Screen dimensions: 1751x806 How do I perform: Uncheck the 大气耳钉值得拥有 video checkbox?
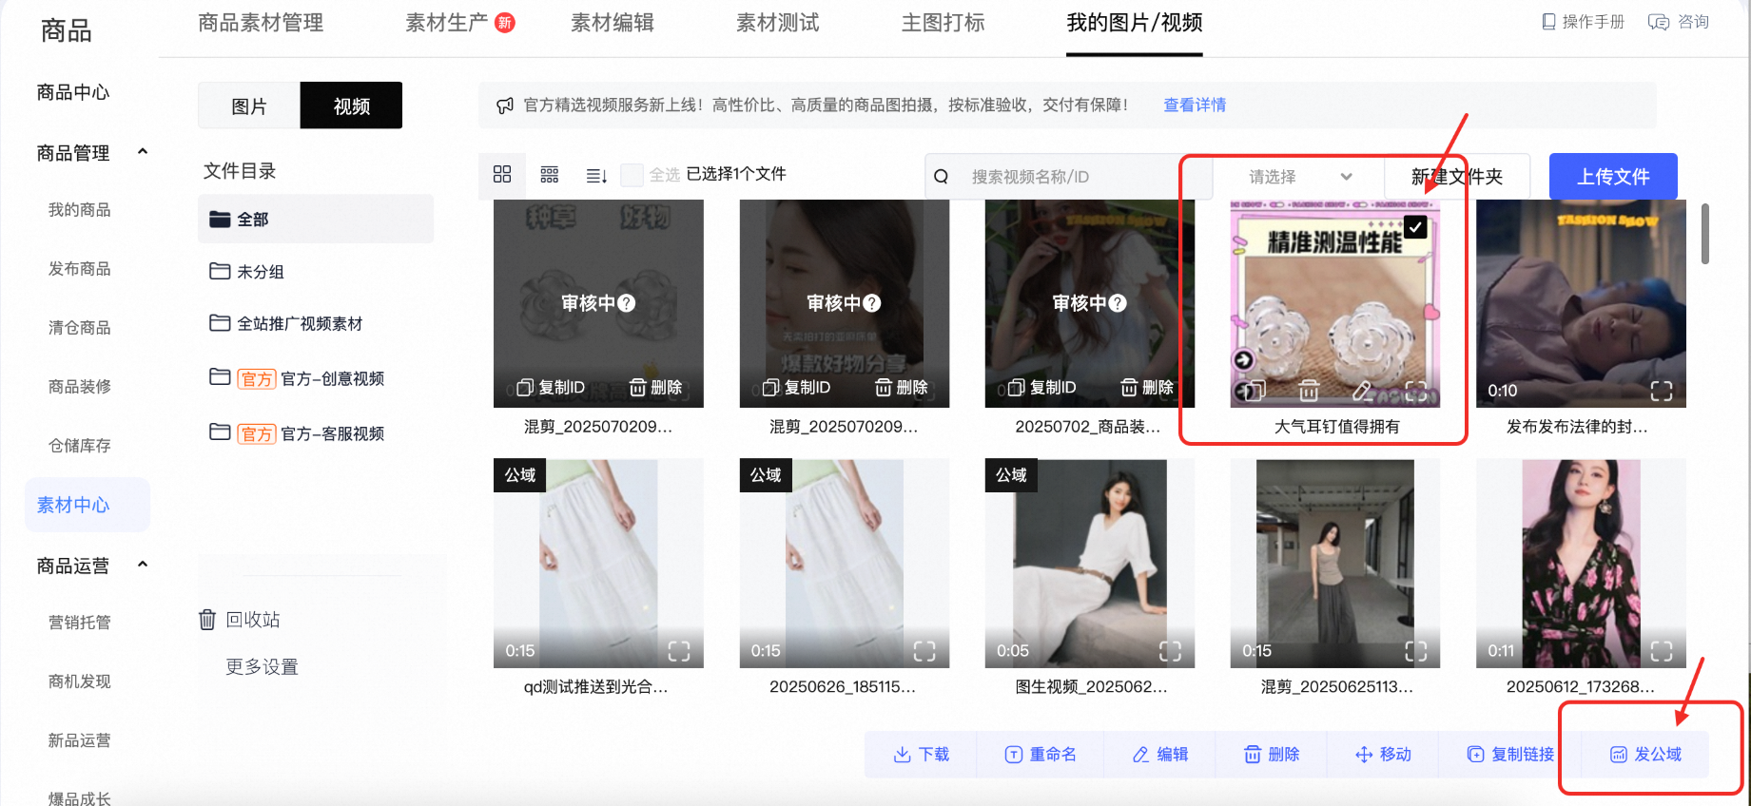(1416, 227)
